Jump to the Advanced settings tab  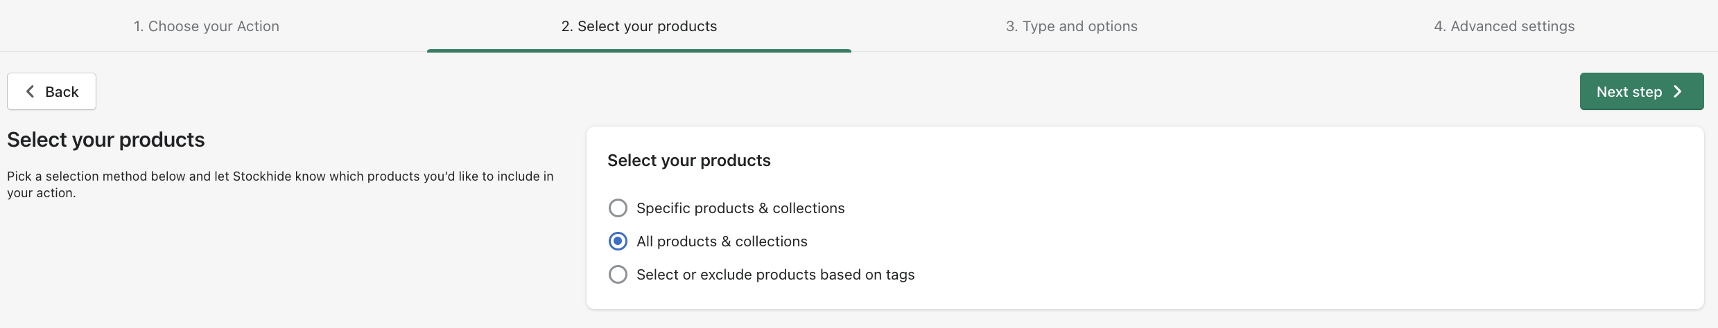click(1504, 26)
